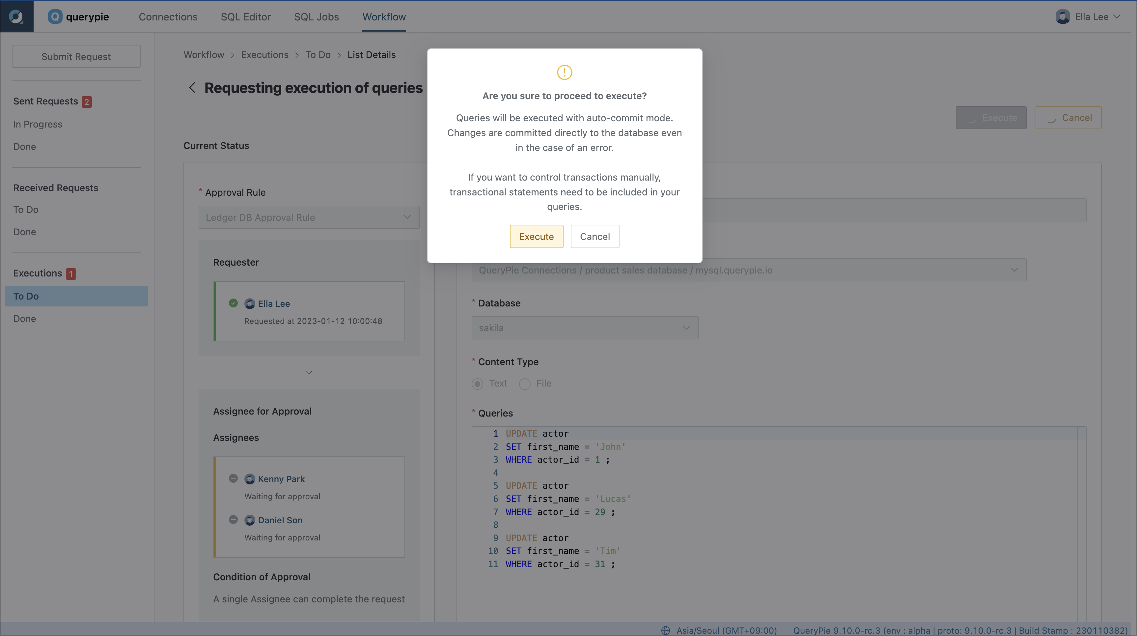The height and width of the screenshot is (636, 1137).
Task: Select To Do under Executions
Action: tap(76, 296)
